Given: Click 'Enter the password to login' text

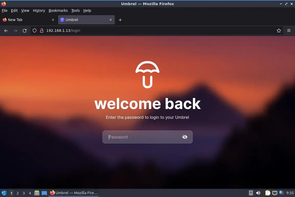Looking at the screenshot, I should coord(147,117).
